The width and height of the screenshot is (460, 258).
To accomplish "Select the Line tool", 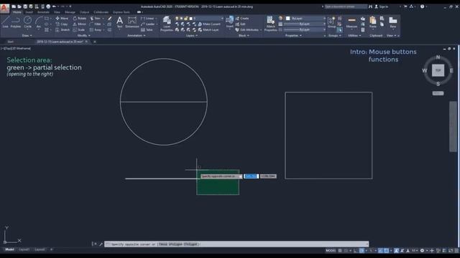I will (x=5, y=22).
